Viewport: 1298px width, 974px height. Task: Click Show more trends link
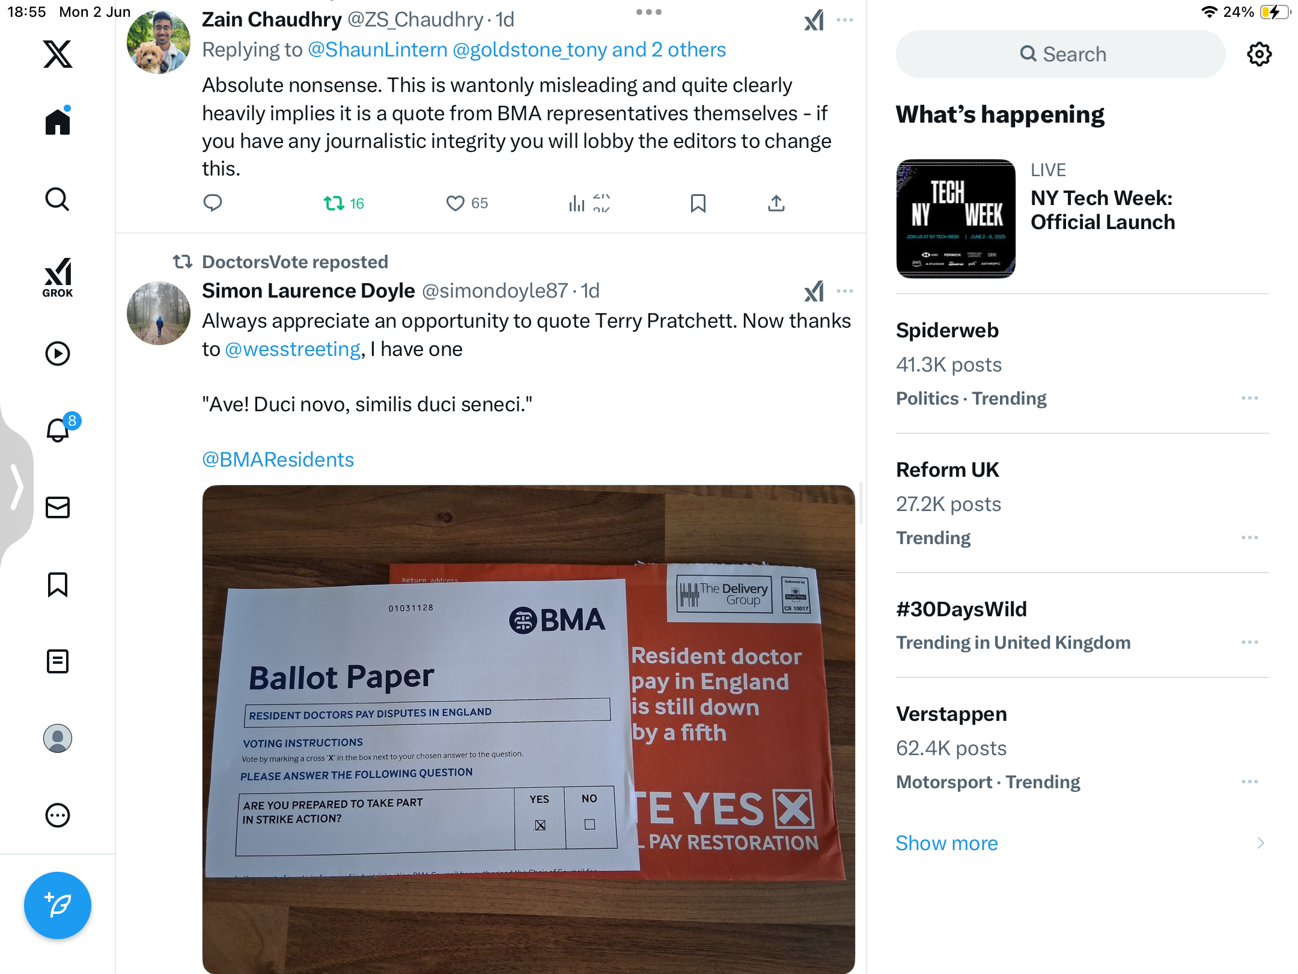click(946, 843)
